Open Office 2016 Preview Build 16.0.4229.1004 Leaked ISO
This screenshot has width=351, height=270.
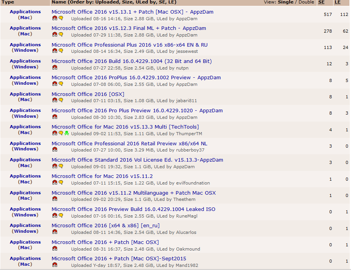point(134,209)
